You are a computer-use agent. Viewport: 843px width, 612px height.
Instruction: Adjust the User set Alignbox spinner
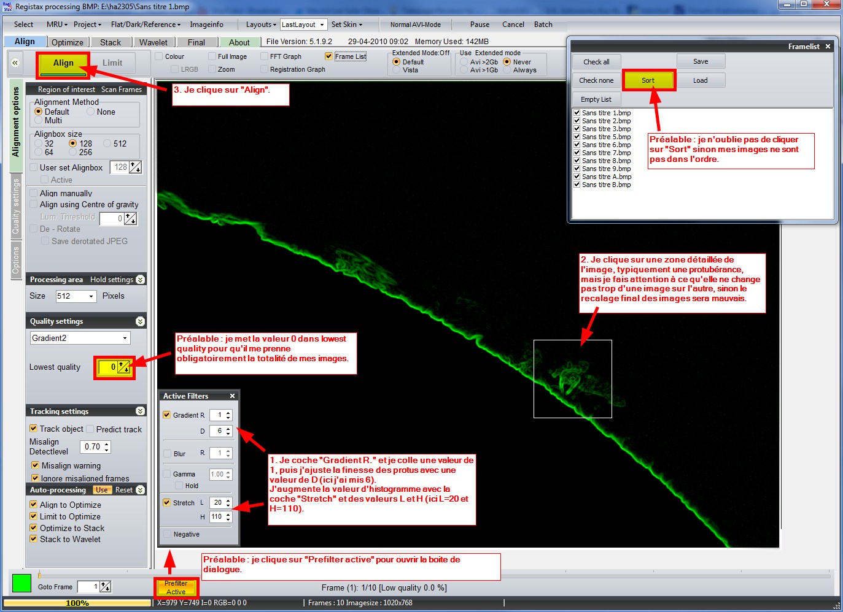point(135,167)
